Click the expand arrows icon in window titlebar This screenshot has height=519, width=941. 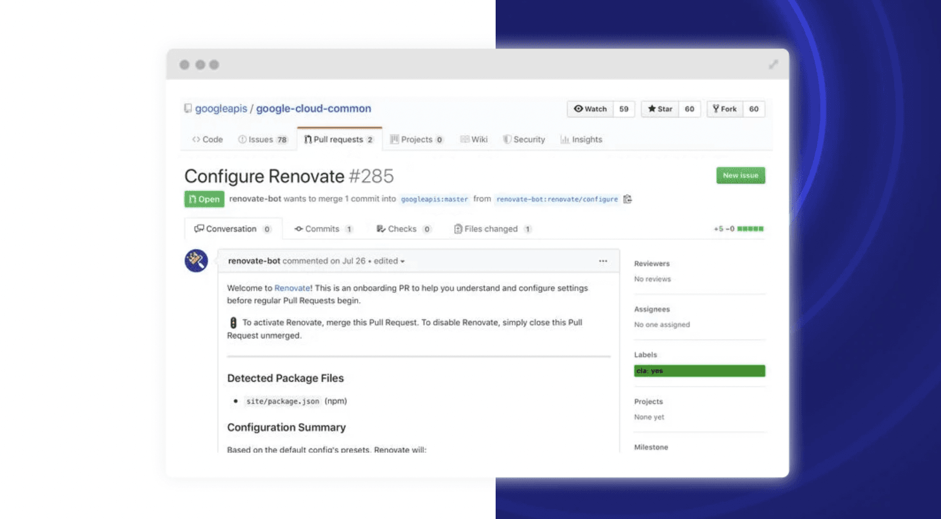pyautogui.click(x=773, y=64)
